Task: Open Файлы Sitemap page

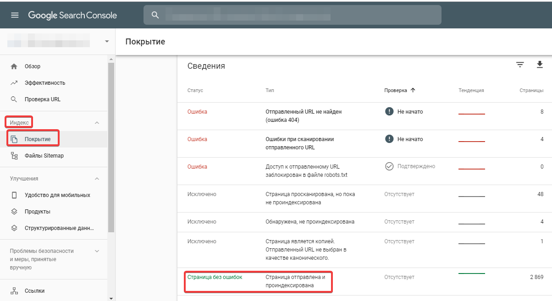Action: 44,156
